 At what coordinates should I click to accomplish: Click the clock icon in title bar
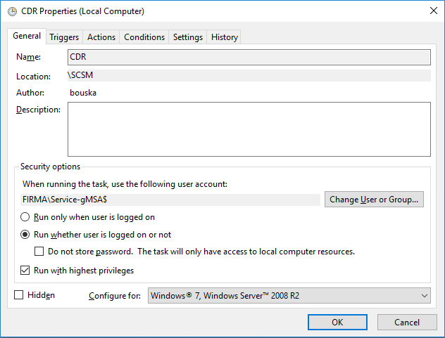tap(12, 11)
